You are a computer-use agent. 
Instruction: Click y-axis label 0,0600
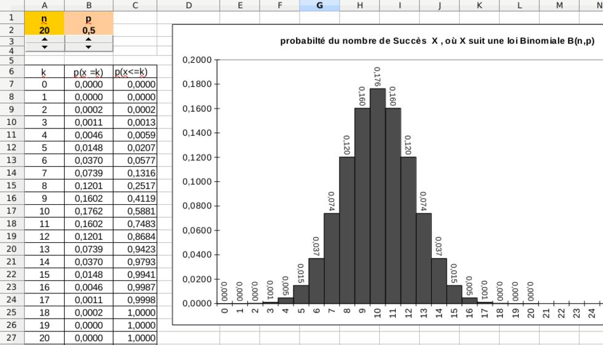pos(197,231)
